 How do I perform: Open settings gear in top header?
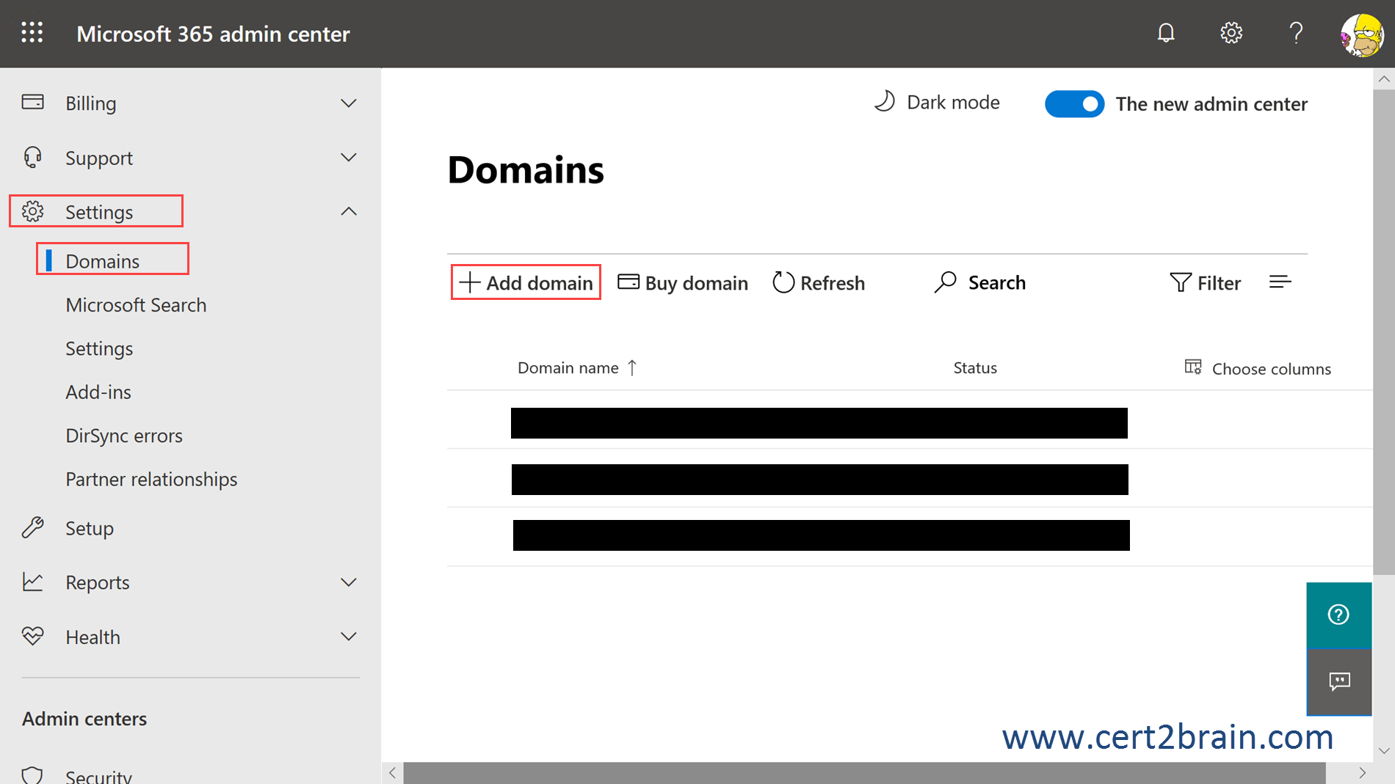pyautogui.click(x=1231, y=33)
